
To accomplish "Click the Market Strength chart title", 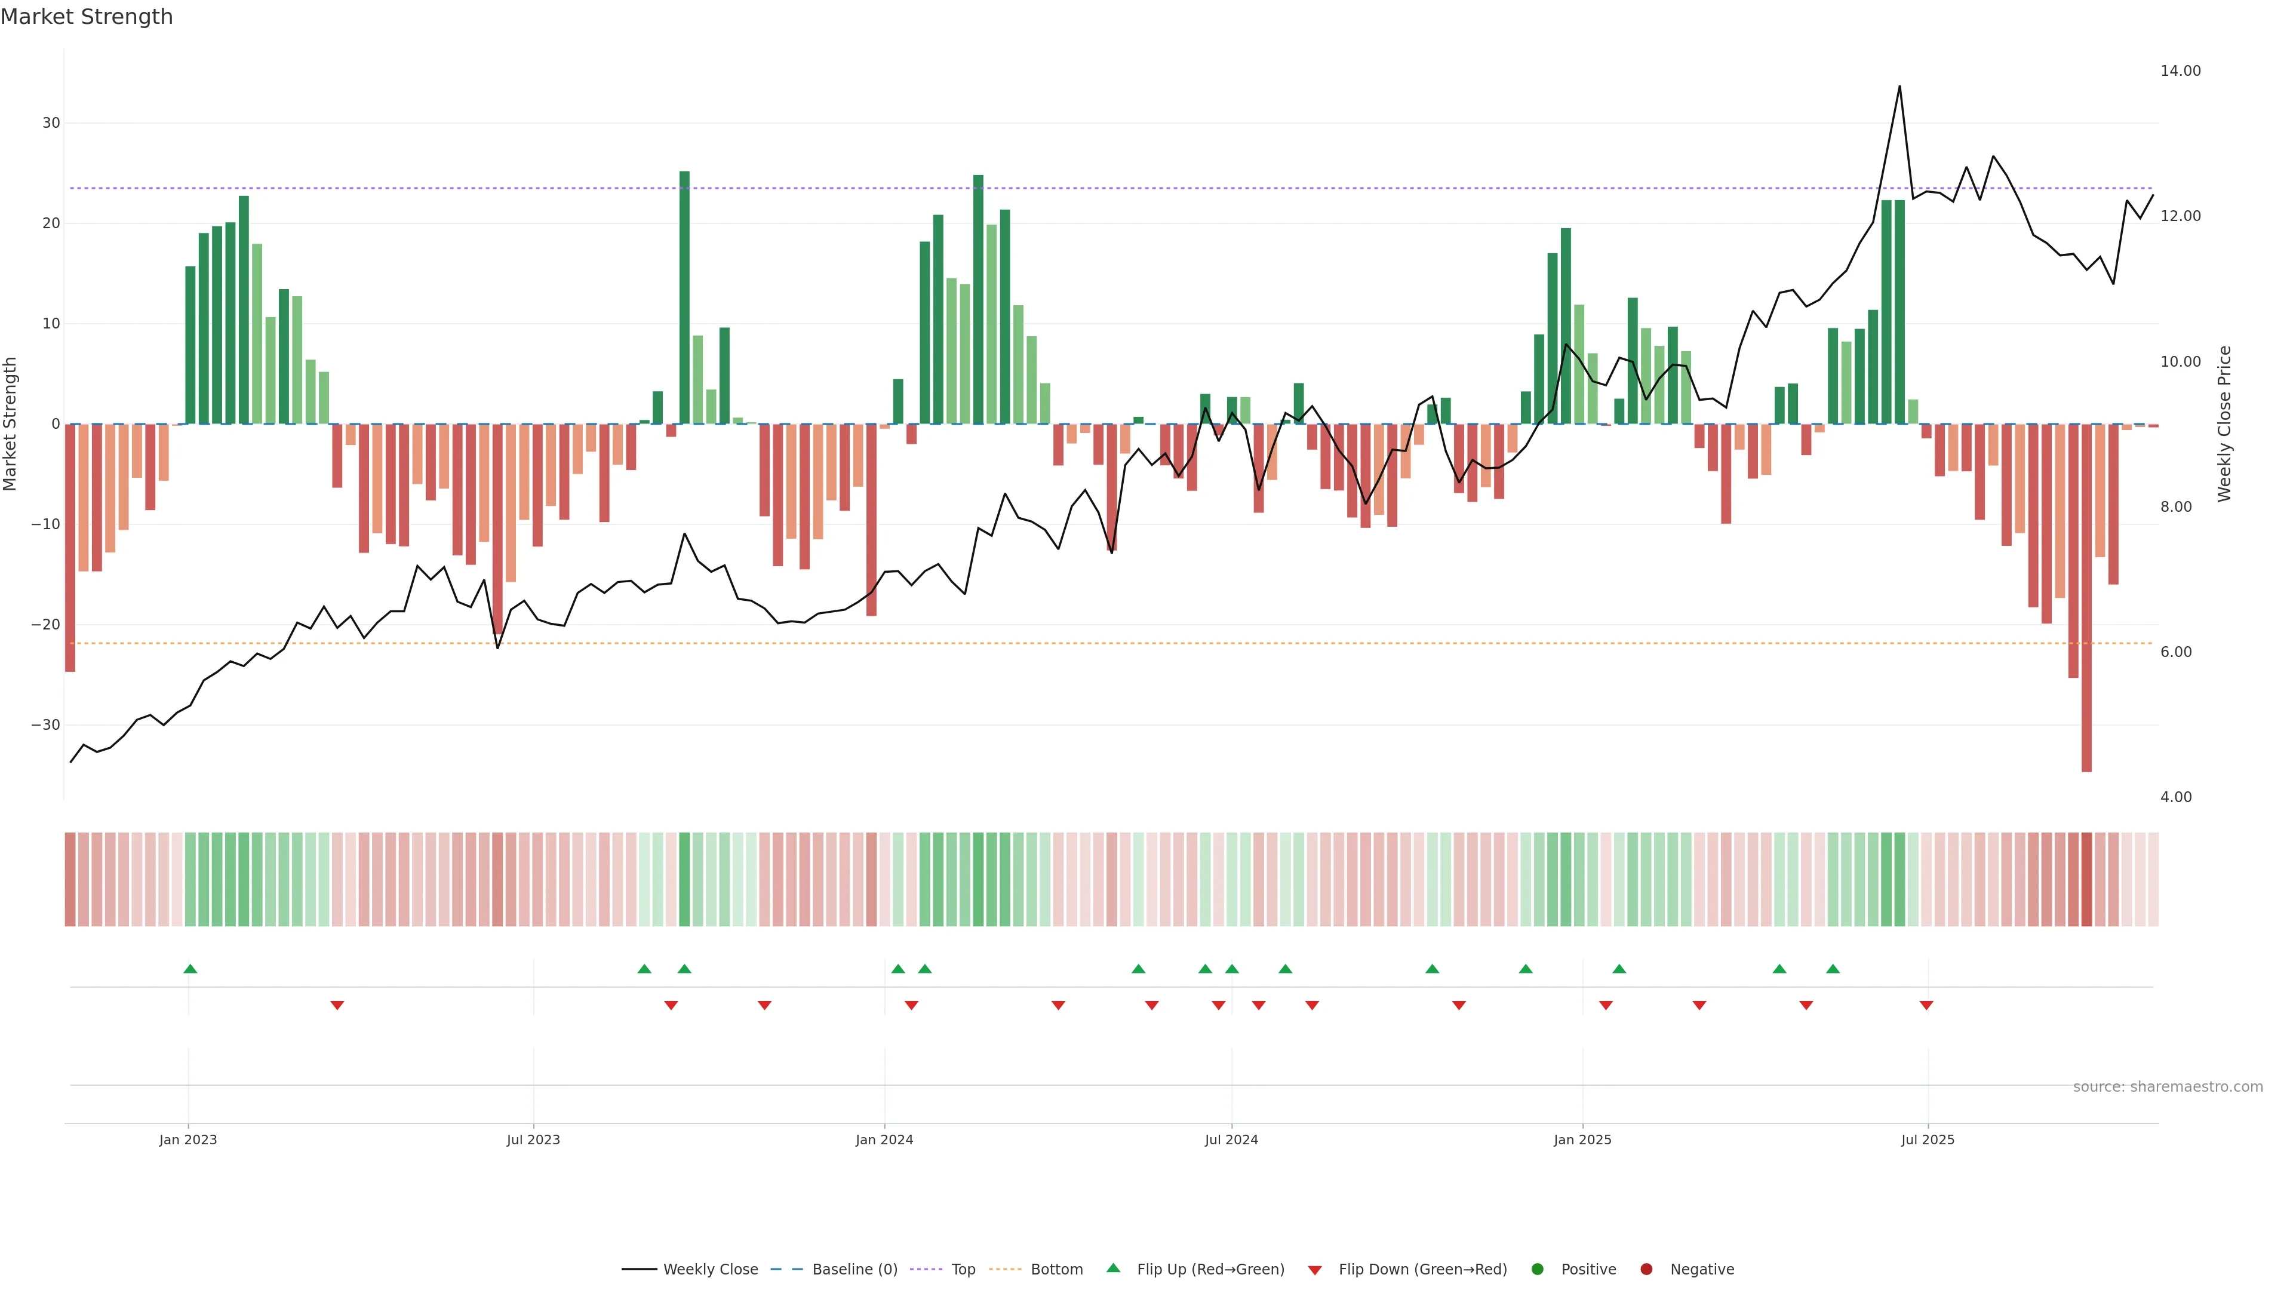I will [x=87, y=17].
